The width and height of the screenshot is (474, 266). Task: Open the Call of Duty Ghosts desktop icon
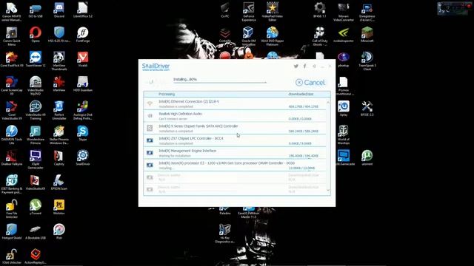coord(319,36)
